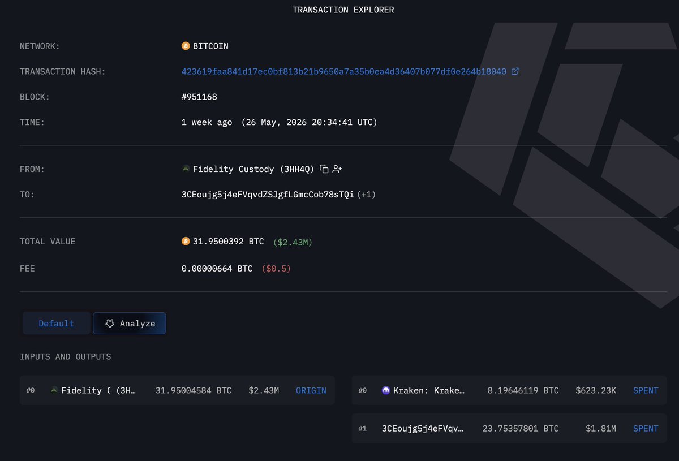The height and width of the screenshot is (461, 679).
Task: Open the Fidelity input address label
Action: click(99, 390)
